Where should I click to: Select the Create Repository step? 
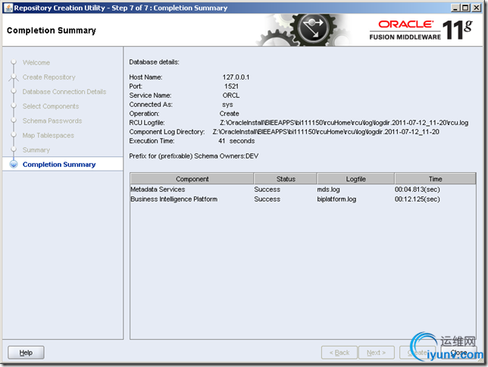click(x=48, y=77)
